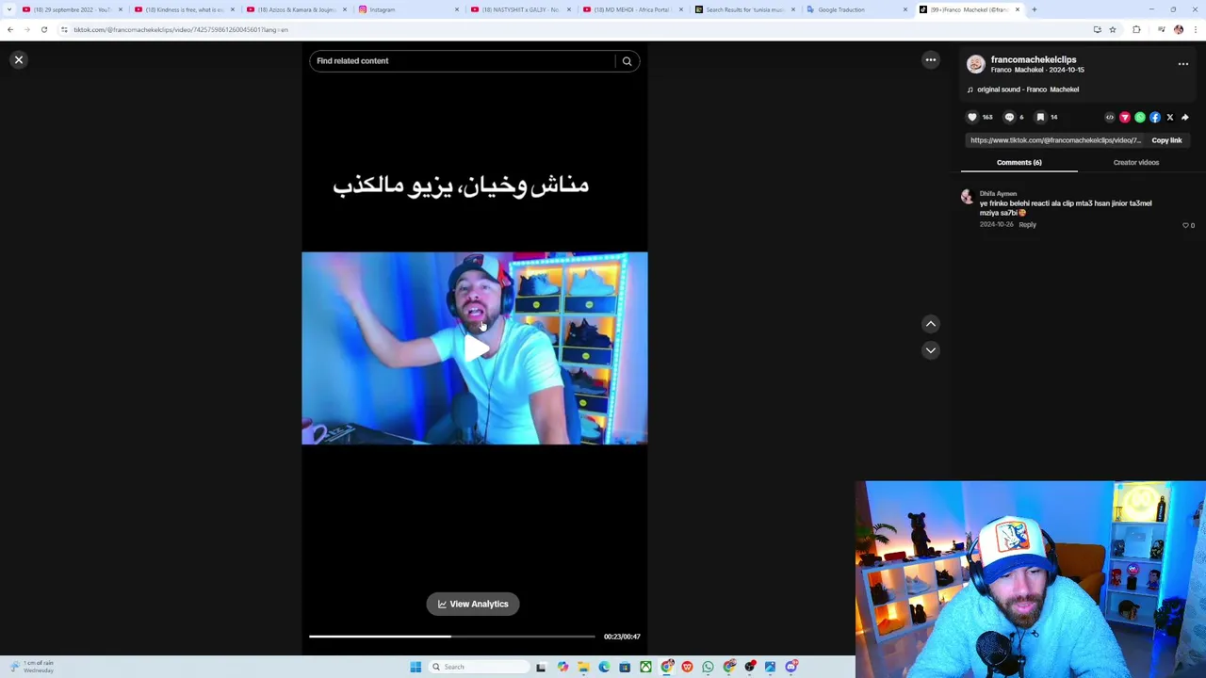Open the more options menu beside francomachekelclips
Image resolution: width=1206 pixels, height=678 pixels.
tap(1183, 64)
